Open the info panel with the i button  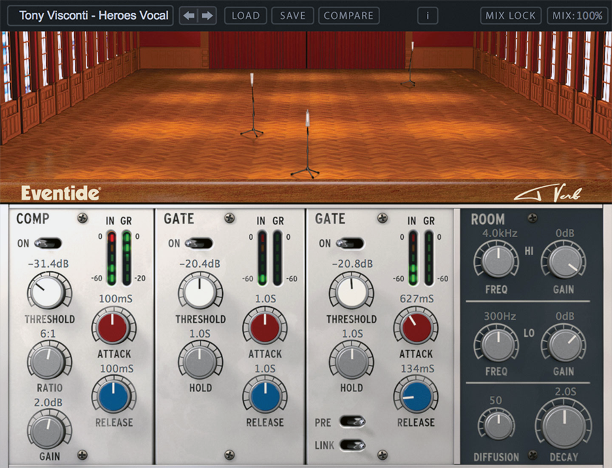428,16
